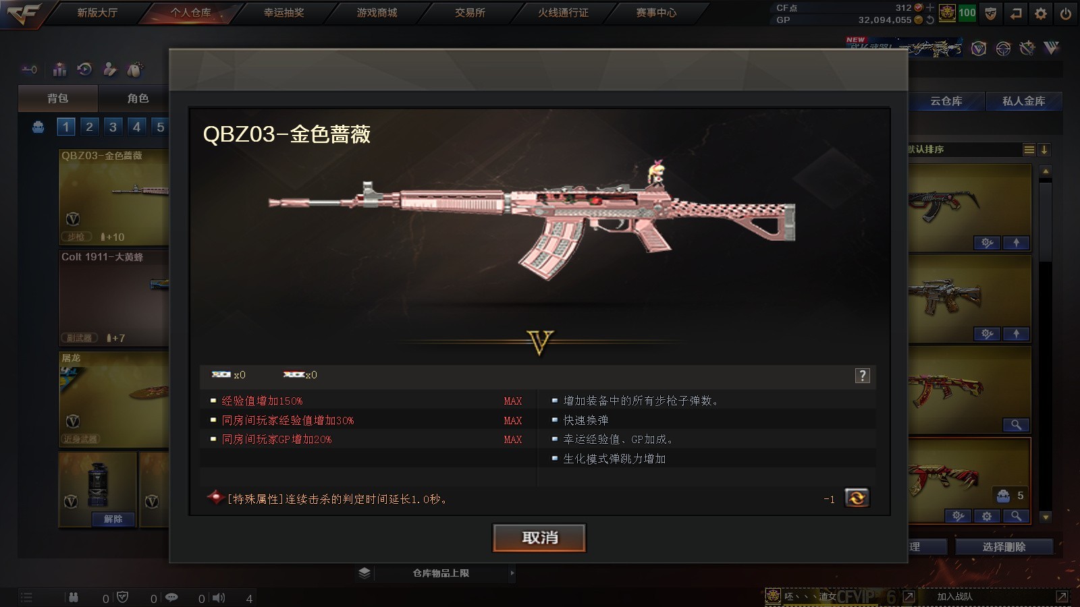Click the power exit icon

1066,13
